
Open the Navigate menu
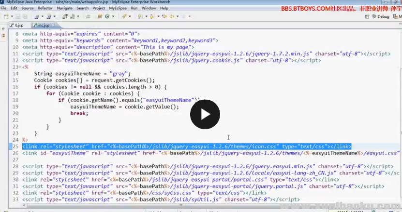[65, 8]
